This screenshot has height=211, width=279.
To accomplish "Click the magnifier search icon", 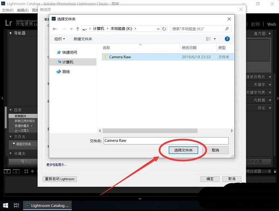I will (x=227, y=29).
